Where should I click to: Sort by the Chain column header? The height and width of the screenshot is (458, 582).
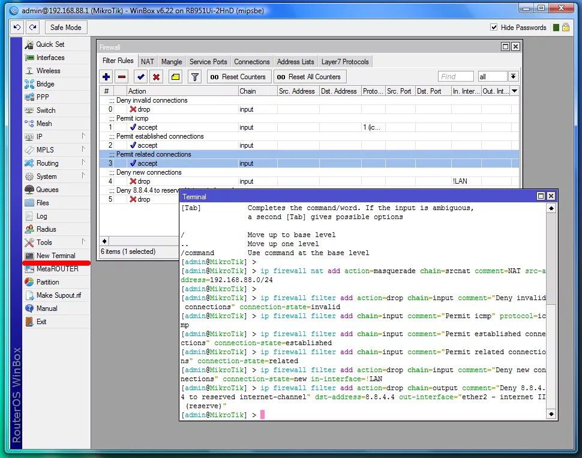257,91
